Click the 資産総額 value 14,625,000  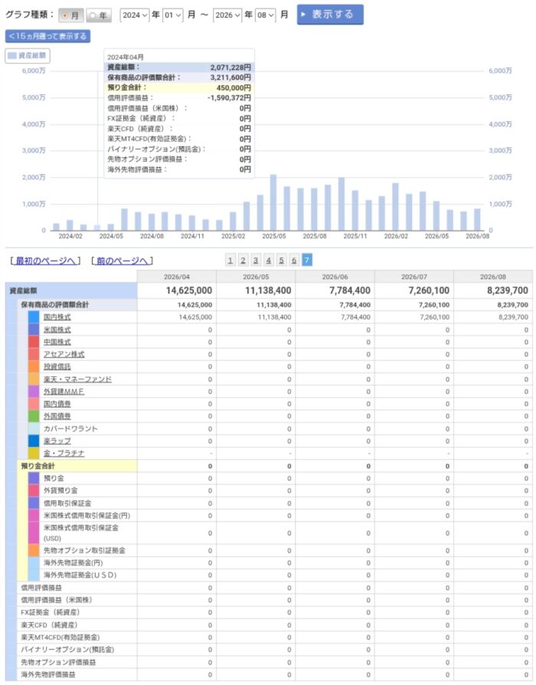point(189,290)
